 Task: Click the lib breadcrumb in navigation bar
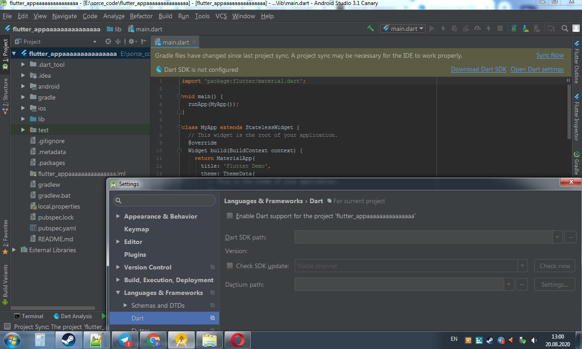tap(114, 29)
